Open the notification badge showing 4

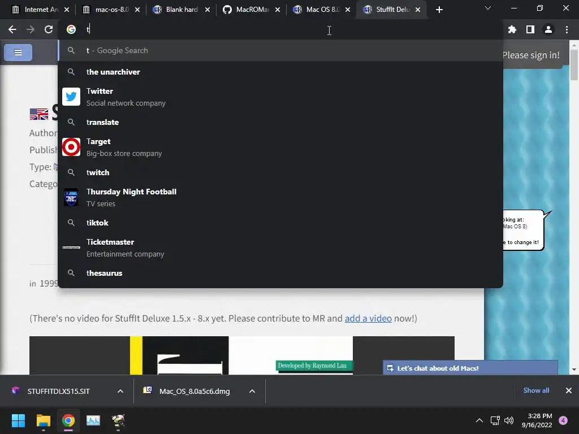point(563,420)
